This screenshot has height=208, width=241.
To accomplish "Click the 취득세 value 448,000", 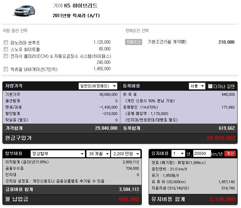I will [x=228, y=94].
